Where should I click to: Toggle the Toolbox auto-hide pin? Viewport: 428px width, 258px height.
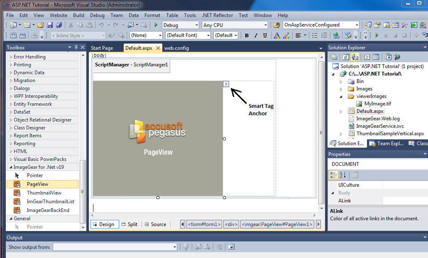pyautogui.click(x=76, y=47)
